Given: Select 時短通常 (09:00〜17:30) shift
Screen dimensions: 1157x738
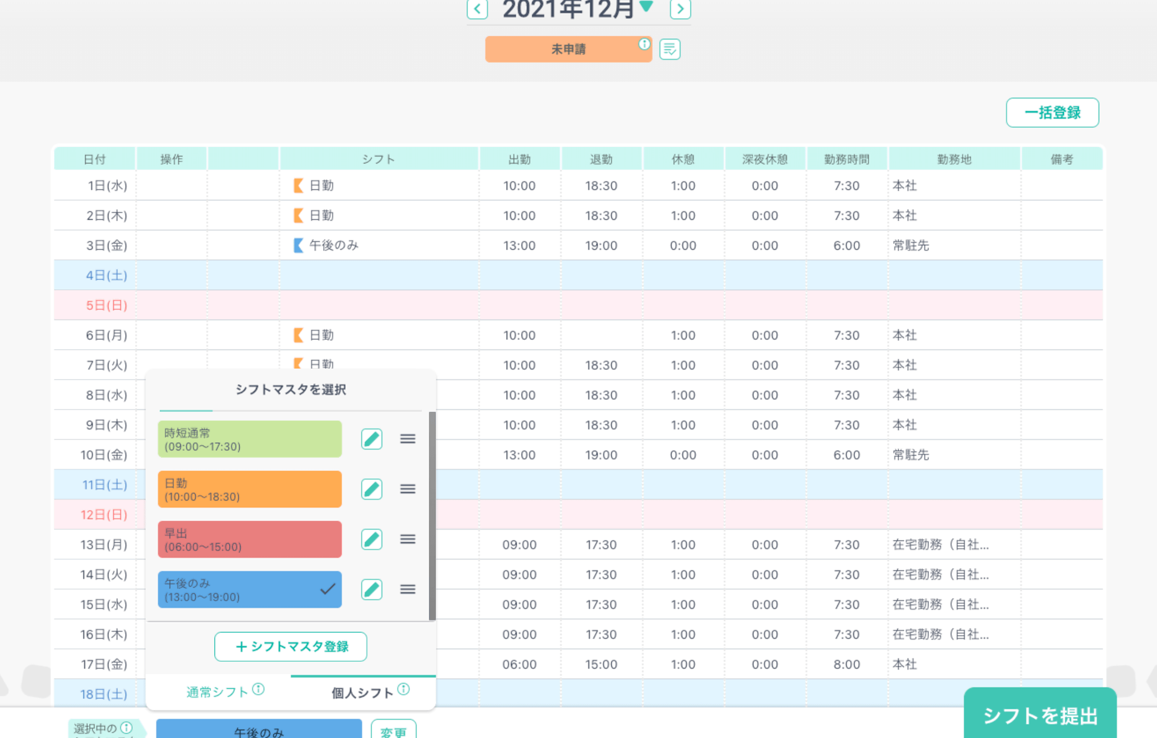Looking at the screenshot, I should point(249,439).
